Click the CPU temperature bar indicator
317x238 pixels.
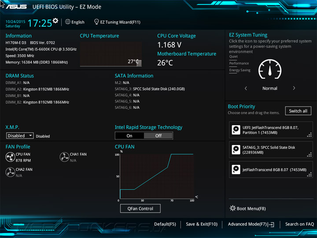139,63
